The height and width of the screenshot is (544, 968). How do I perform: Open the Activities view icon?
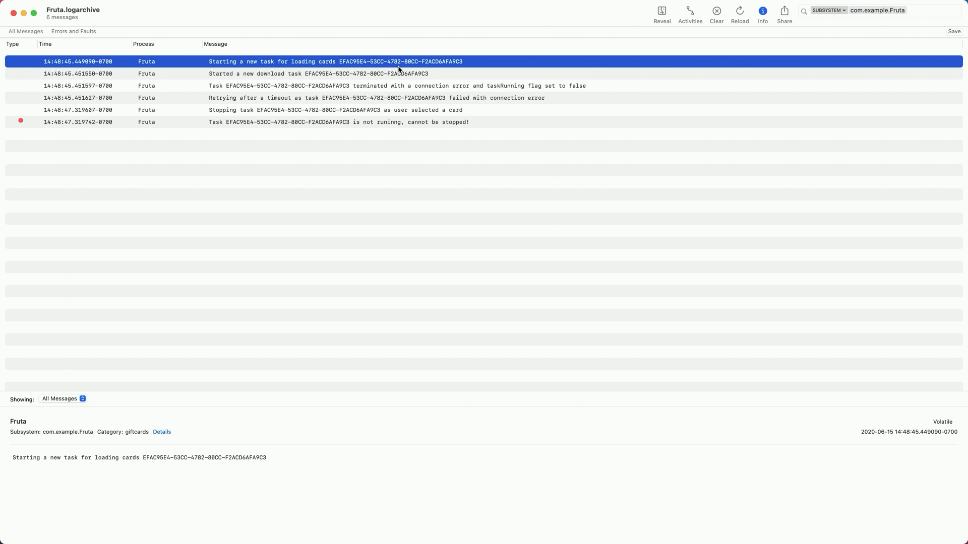pyautogui.click(x=690, y=11)
